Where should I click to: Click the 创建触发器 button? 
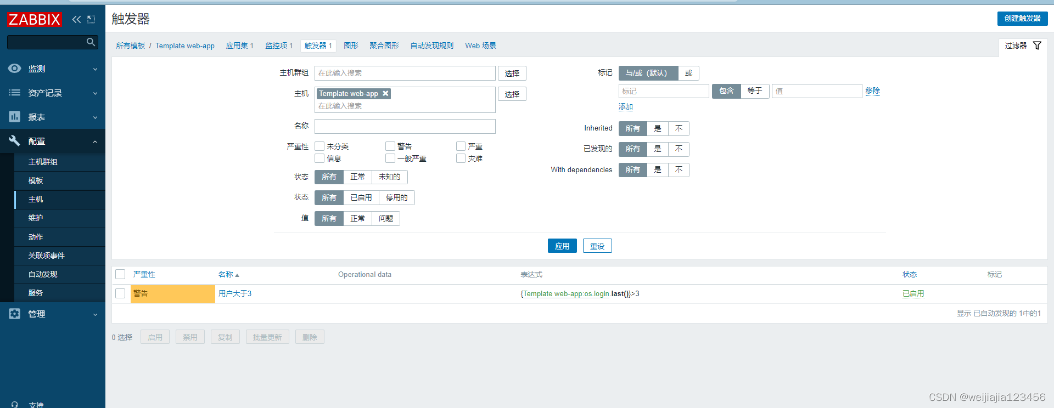1022,18
